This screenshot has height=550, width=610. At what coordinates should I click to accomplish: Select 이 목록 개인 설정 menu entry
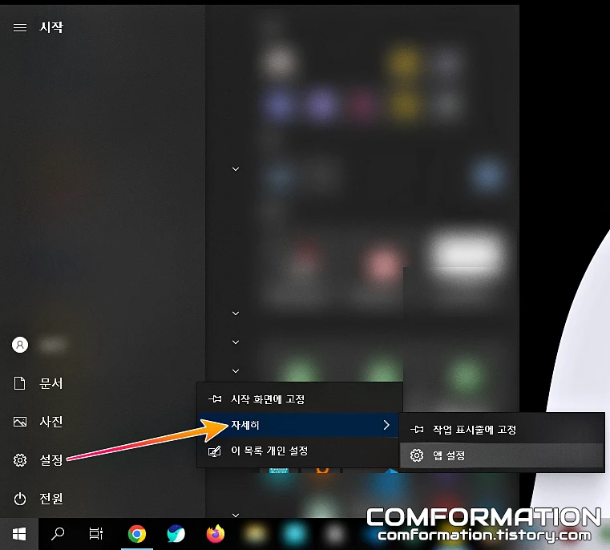coord(298,451)
